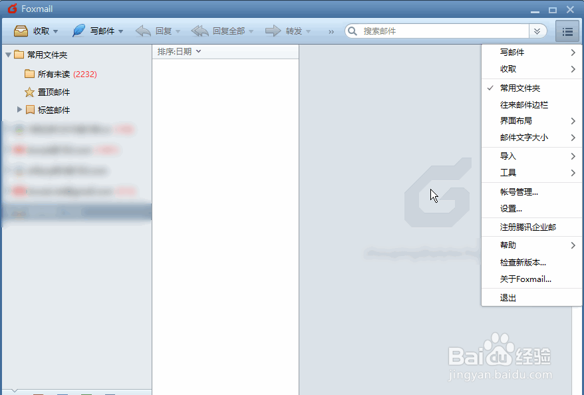Toggle the 常用文件夹 checked menu item
584x395 pixels.
point(531,88)
